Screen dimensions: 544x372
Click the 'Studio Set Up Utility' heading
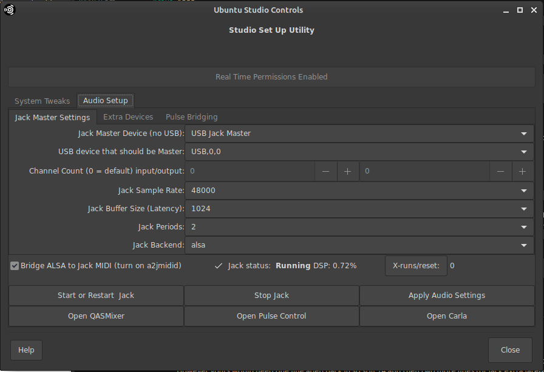tap(271, 30)
